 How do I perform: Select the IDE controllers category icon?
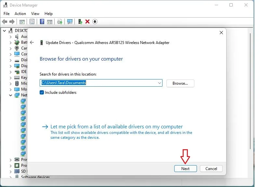point(17,72)
